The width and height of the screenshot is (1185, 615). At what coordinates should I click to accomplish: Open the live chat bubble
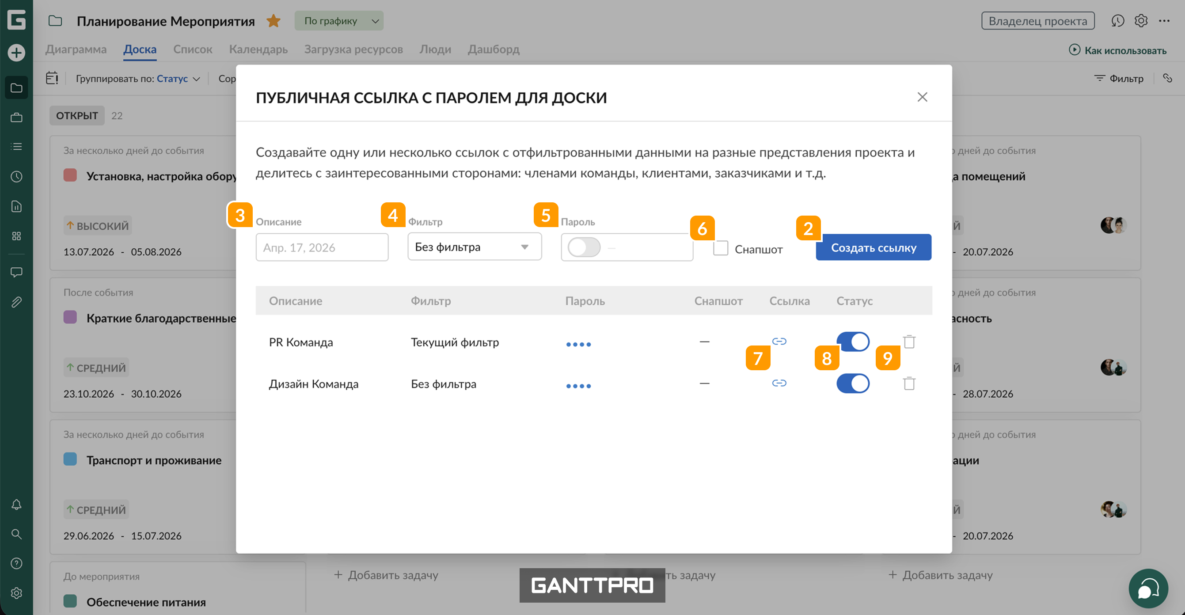point(1148,588)
